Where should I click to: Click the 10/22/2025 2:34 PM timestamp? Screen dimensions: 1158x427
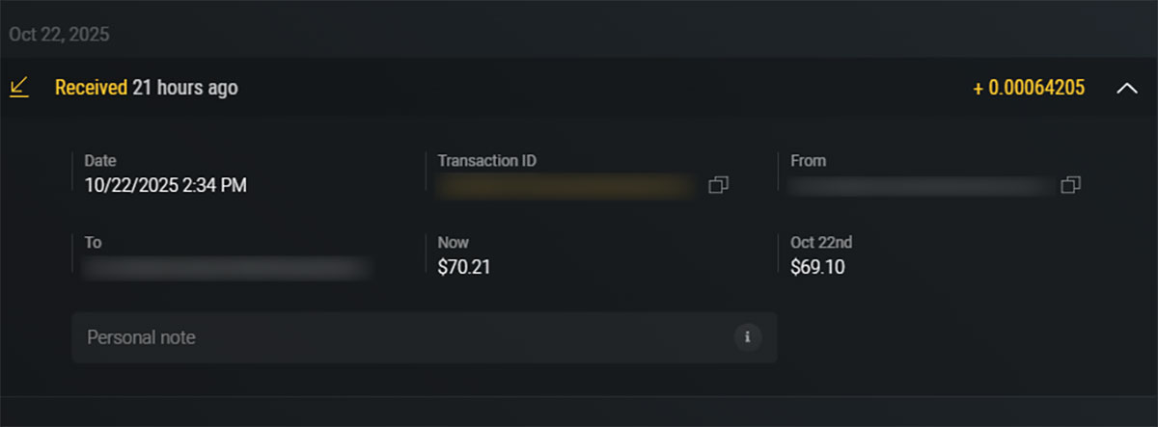pyautogui.click(x=165, y=185)
